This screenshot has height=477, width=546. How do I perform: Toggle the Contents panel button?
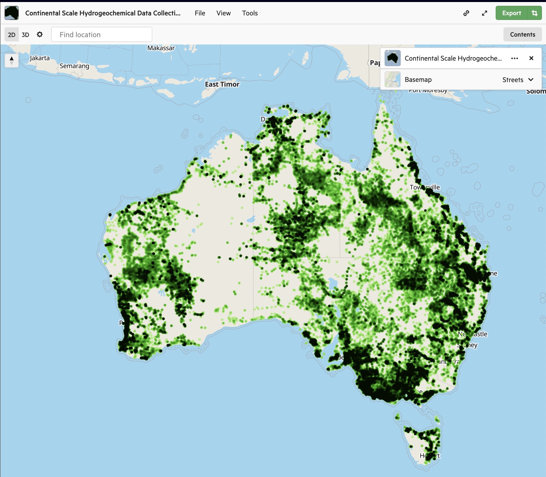[x=522, y=34]
